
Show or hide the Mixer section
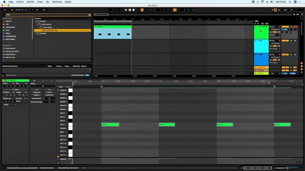(x=302, y=69)
